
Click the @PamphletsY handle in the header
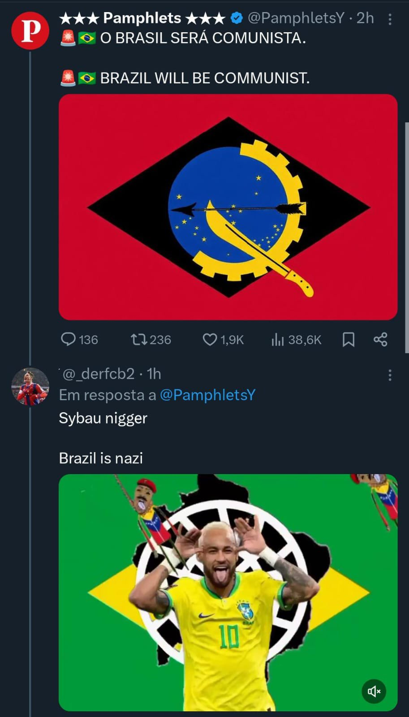pyautogui.click(x=296, y=18)
